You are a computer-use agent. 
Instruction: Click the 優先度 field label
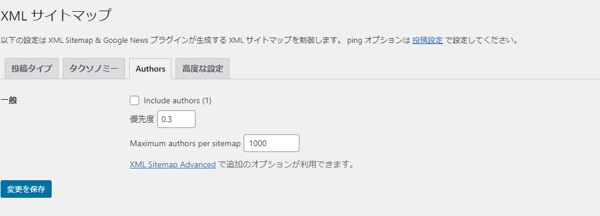click(142, 119)
